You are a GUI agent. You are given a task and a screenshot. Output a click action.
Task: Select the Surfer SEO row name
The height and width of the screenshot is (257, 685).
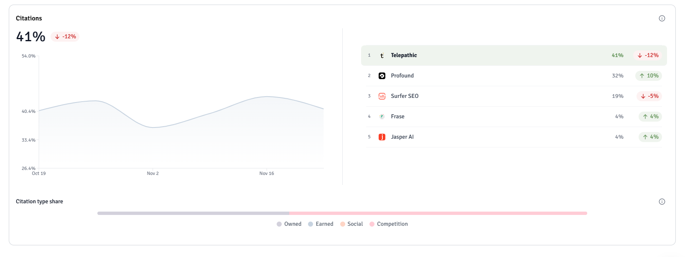405,96
